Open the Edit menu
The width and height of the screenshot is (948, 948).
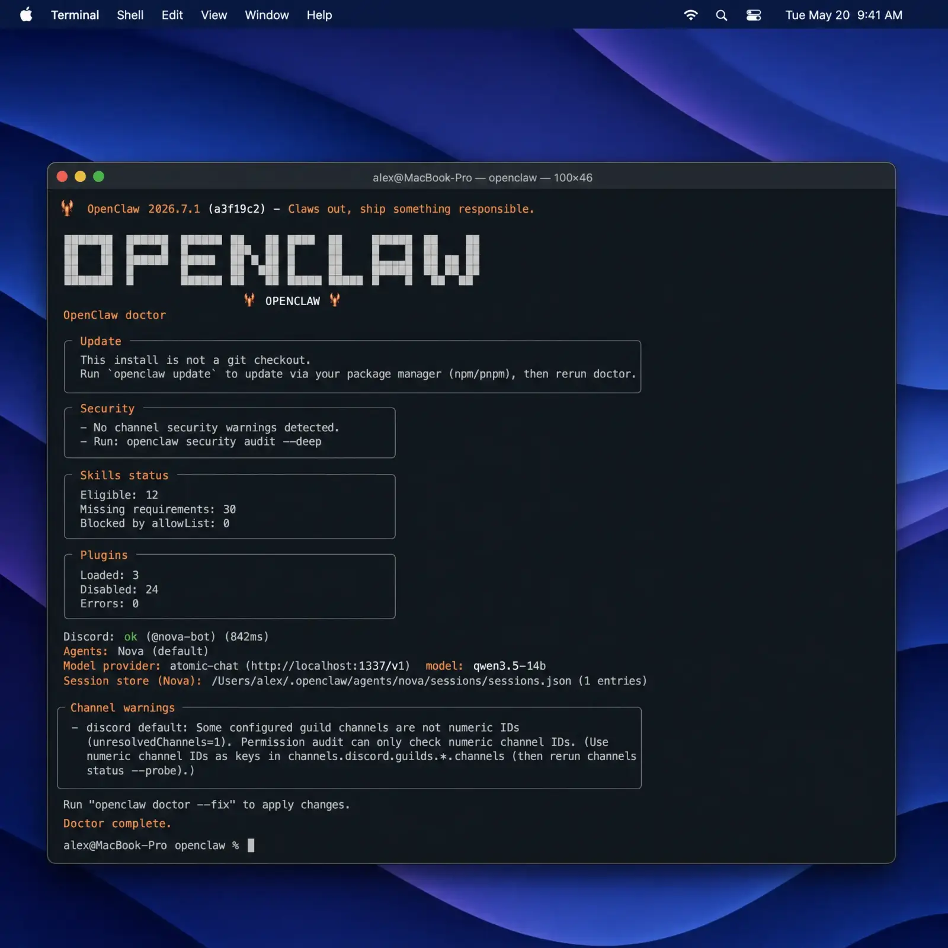[172, 15]
